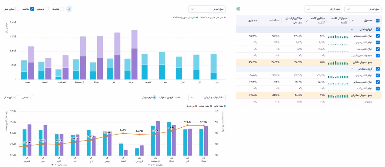Open the مبلغ فروش dropdown above top chart
385x167 pixels.
coord(207,9)
